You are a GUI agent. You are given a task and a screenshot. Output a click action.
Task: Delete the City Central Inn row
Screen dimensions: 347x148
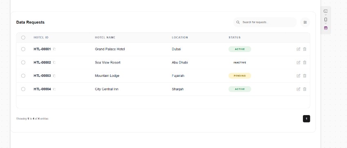pos(305,89)
